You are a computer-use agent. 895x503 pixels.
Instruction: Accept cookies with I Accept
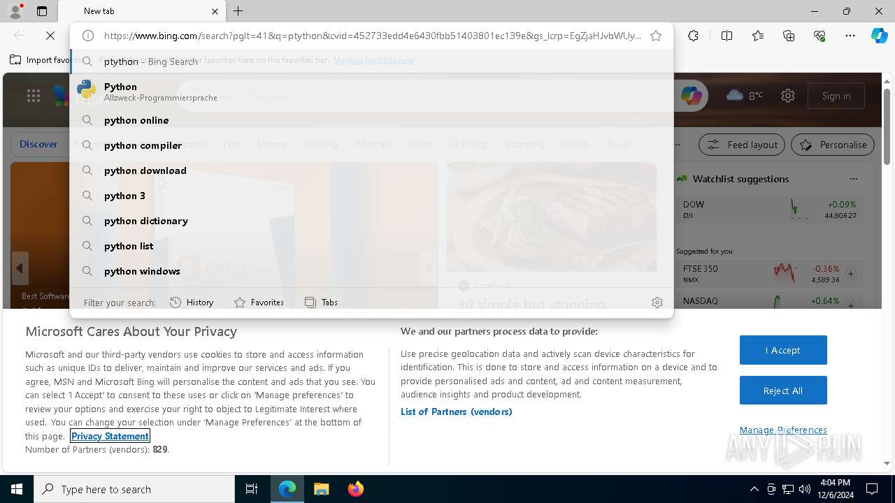[x=783, y=350]
